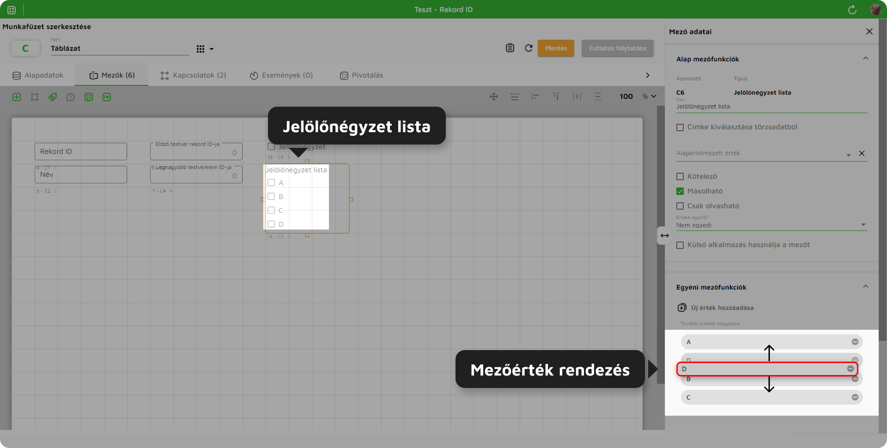The image size is (887, 448).
Task: Click the distribute columns vertical bars icon
Action: 577,97
